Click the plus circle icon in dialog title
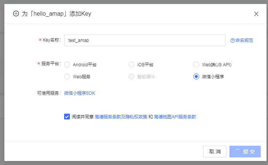Viewport: 268px width, 165px height. (16, 13)
